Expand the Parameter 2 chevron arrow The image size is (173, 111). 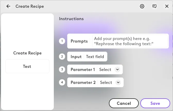118,82
